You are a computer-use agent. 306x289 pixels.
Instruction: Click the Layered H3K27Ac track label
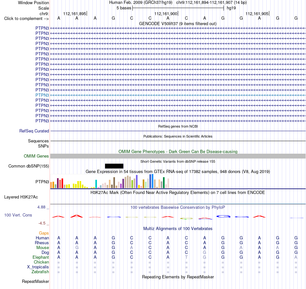pyautogui.click(x=21, y=197)
